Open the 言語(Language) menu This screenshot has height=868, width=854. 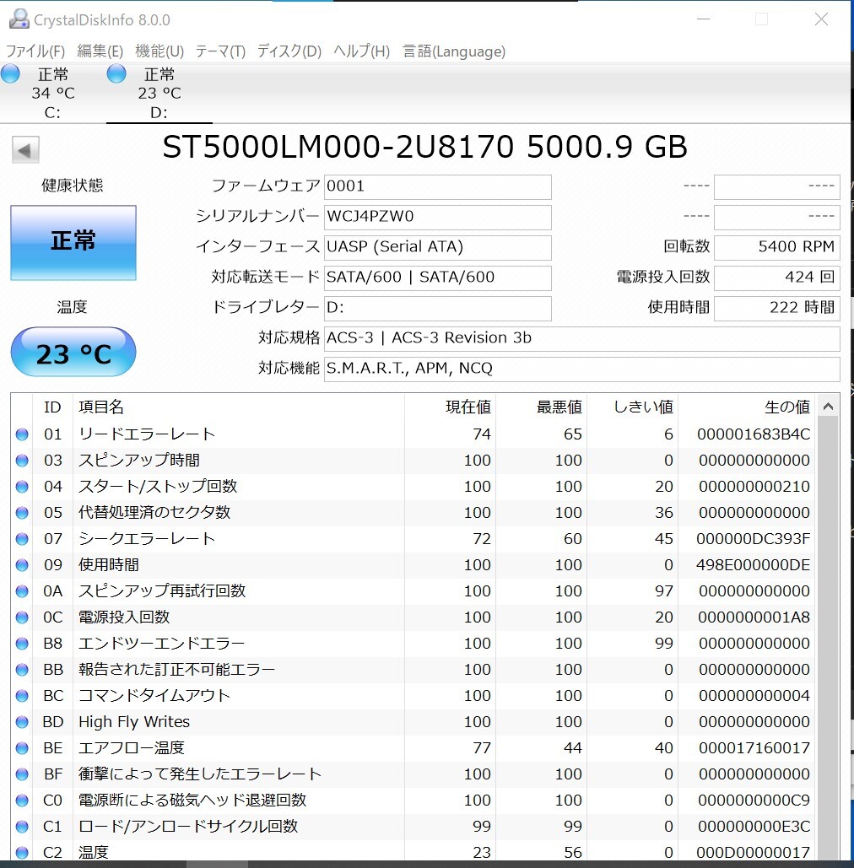coord(454,51)
